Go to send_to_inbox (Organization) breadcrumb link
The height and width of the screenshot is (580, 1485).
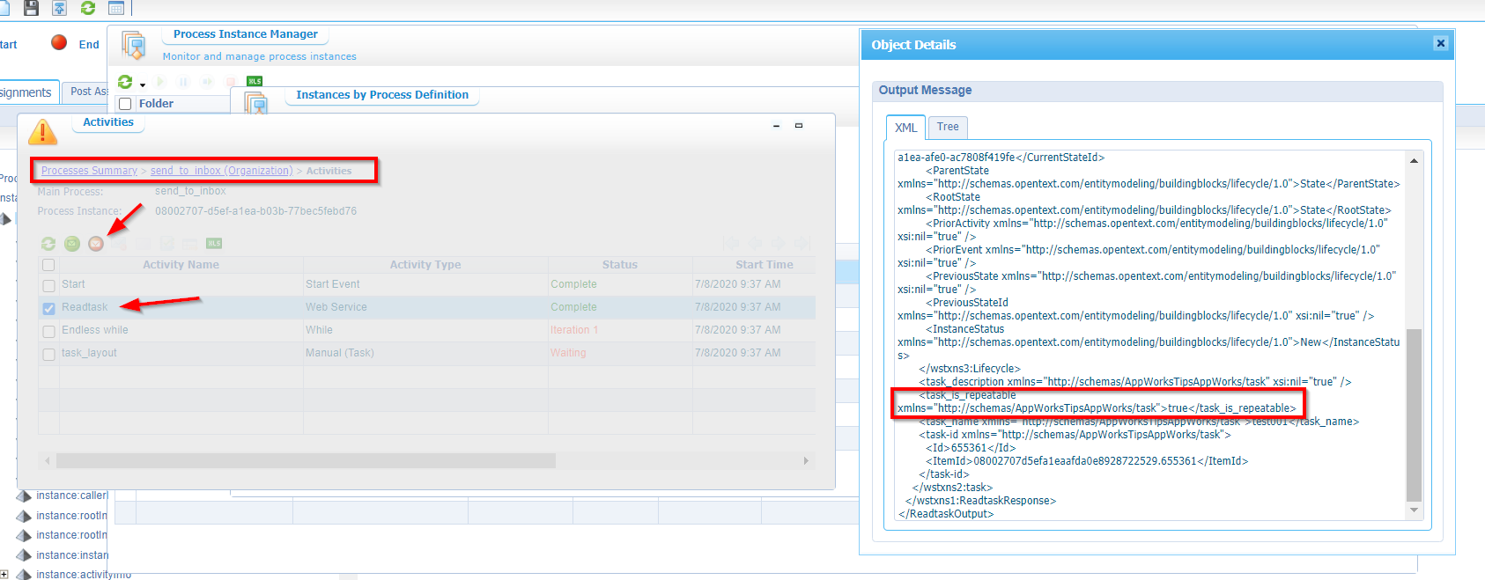[221, 171]
